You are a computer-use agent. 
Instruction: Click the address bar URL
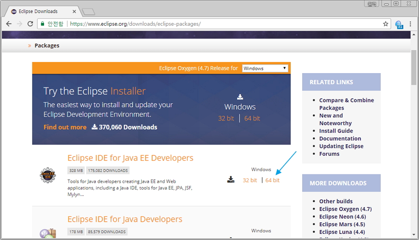click(x=135, y=24)
